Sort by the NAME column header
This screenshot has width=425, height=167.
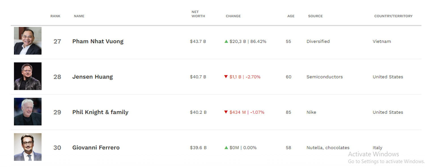pyautogui.click(x=79, y=16)
